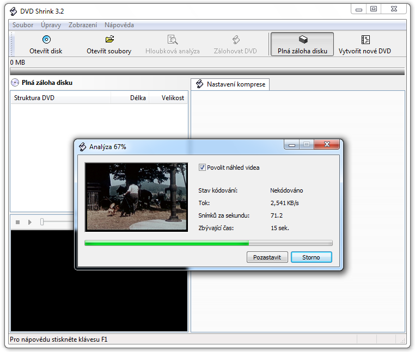Open the Soubor menu
This screenshot has height=352, width=415.
[23, 25]
